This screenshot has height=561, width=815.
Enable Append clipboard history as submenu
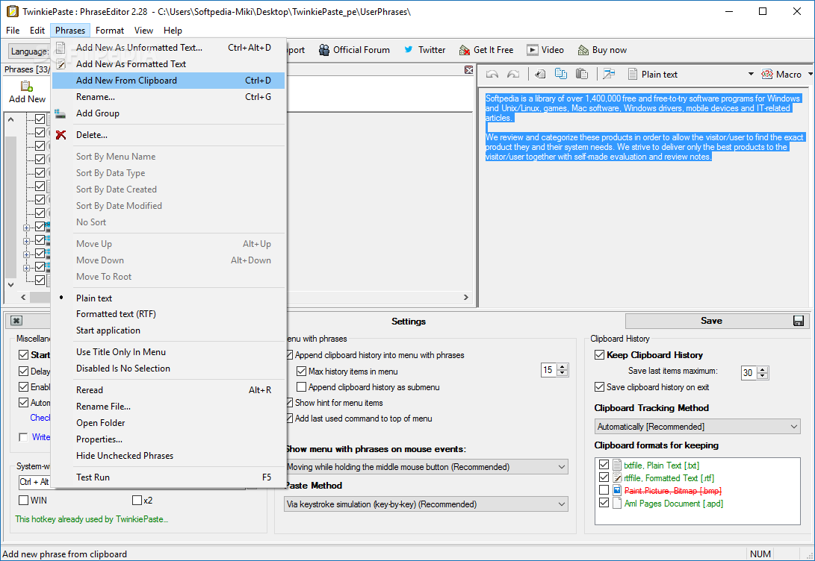click(302, 387)
